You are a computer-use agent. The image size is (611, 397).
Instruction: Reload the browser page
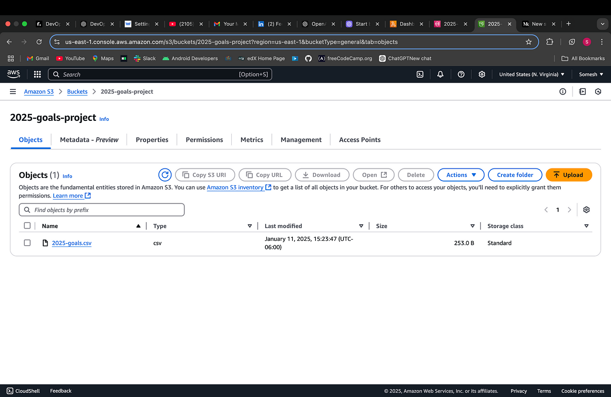coord(39,42)
